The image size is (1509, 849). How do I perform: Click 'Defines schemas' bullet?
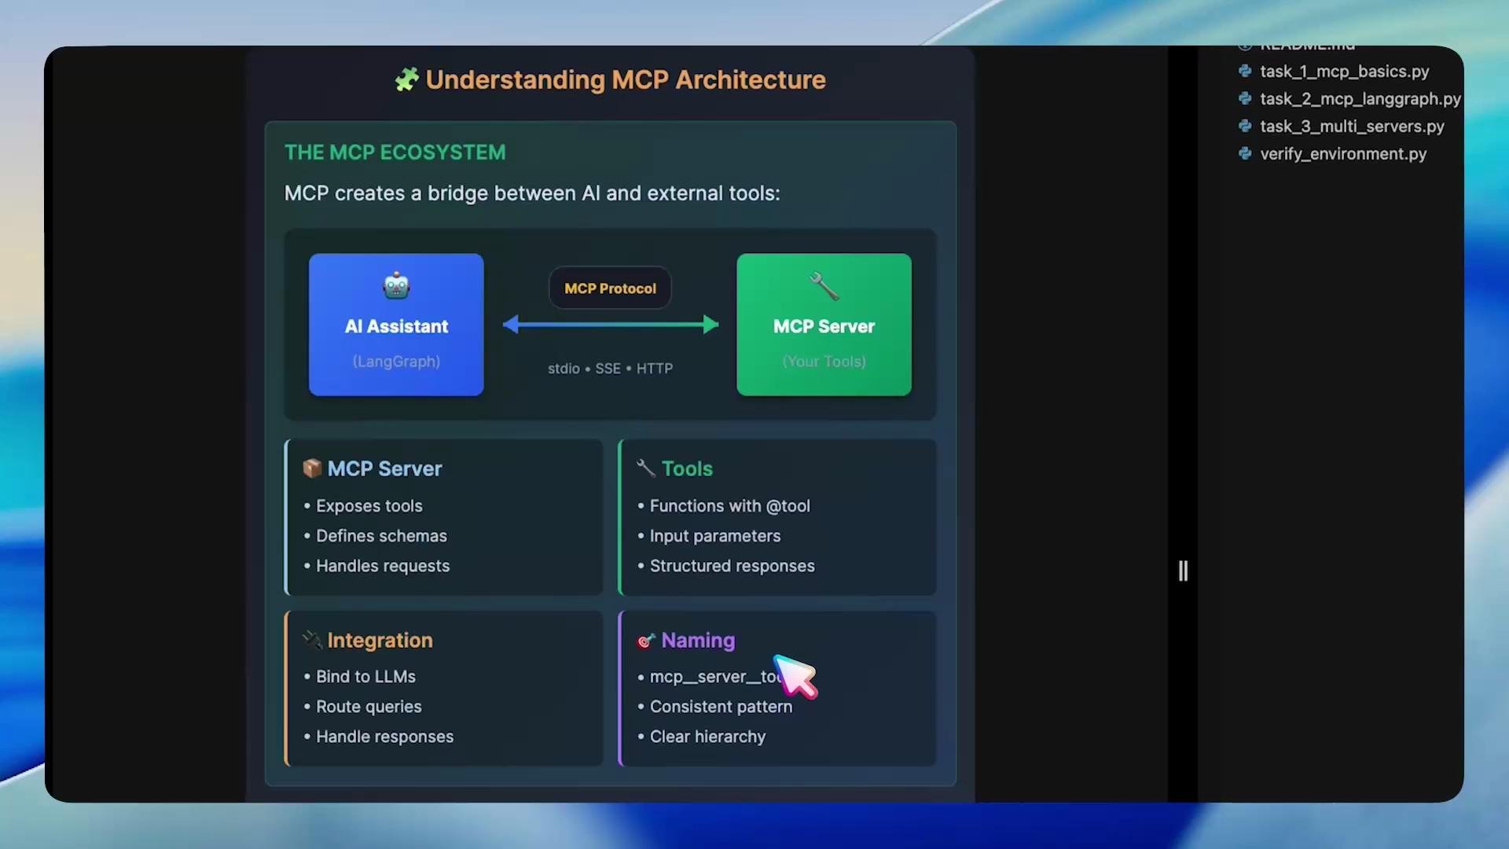tap(381, 536)
